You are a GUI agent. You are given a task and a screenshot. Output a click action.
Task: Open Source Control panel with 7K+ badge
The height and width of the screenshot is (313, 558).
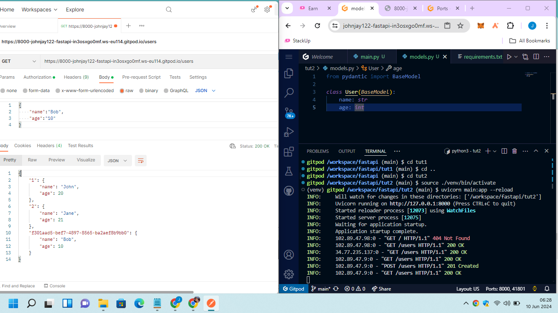289,112
